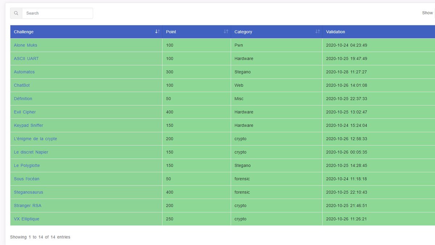The width and height of the screenshot is (435, 245).
Task: Open L'énigme de la crypte link
Action: 36,139
